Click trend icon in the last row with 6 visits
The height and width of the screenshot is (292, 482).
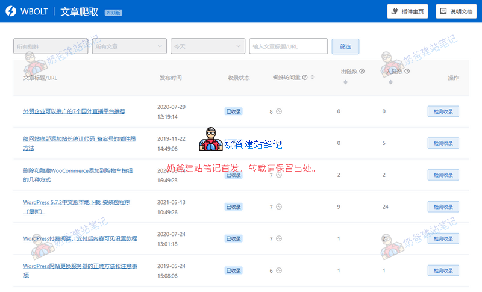click(279, 271)
